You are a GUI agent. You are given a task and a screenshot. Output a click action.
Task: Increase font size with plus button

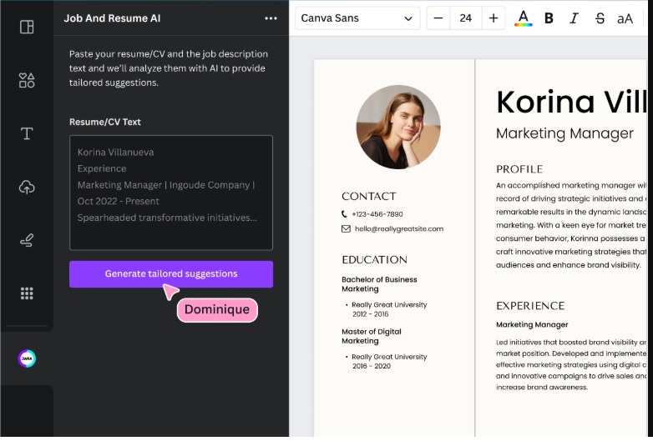pyautogui.click(x=494, y=18)
